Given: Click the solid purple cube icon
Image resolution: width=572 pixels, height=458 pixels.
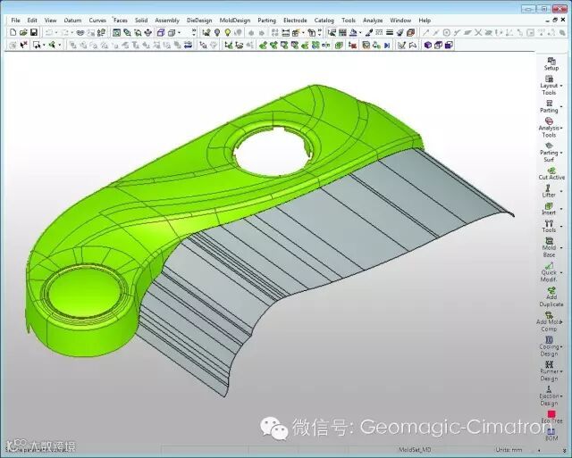Looking at the screenshot, I should tap(428, 45).
